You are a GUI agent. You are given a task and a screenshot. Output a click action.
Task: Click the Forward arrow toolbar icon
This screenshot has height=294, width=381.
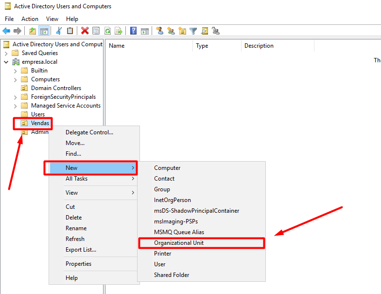(x=17, y=31)
